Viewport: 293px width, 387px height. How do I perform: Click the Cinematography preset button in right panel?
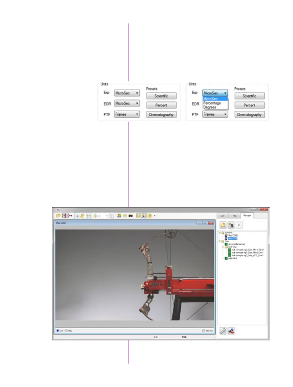click(x=249, y=115)
